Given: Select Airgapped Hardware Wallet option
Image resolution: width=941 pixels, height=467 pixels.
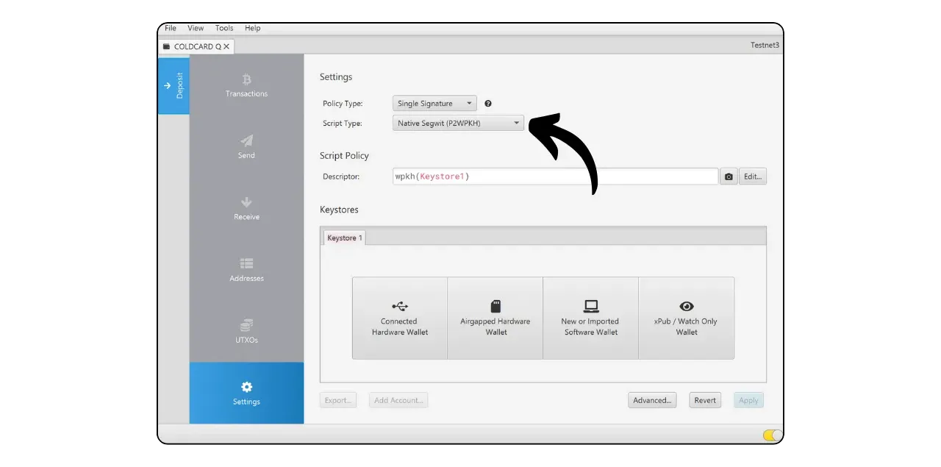Looking at the screenshot, I should point(495,318).
